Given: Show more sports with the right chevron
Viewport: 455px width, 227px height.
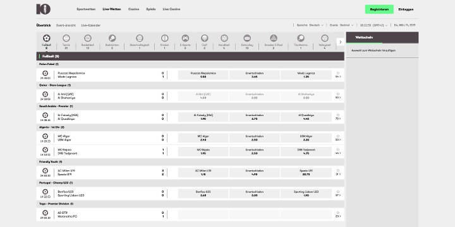Looking at the screenshot, I should point(341,42).
